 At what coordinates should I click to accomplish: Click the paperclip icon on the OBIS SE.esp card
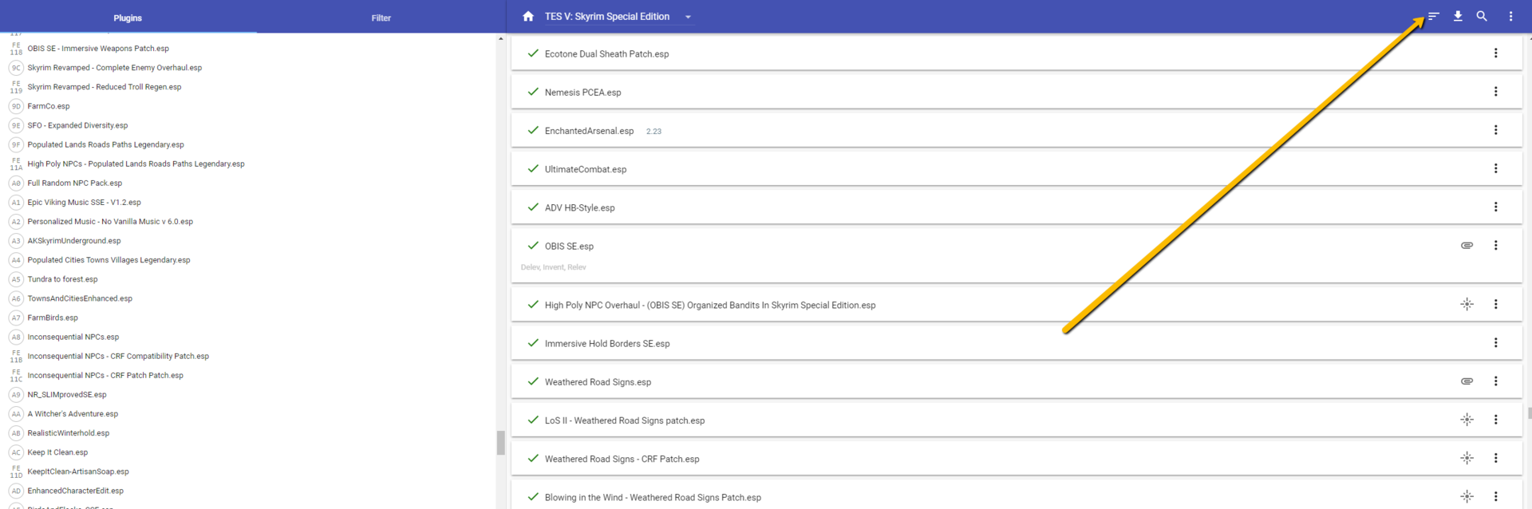click(x=1467, y=246)
